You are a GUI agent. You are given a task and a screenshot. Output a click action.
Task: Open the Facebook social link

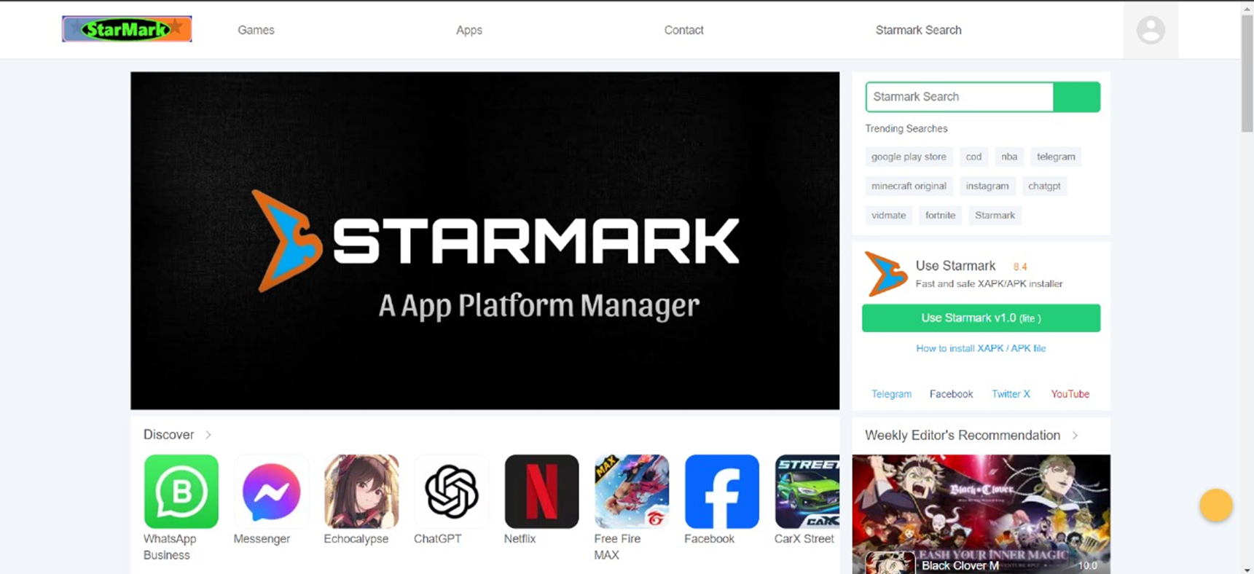pos(951,394)
